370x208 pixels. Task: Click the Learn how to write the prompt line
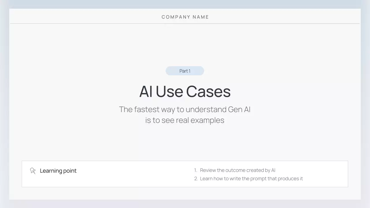click(x=251, y=179)
